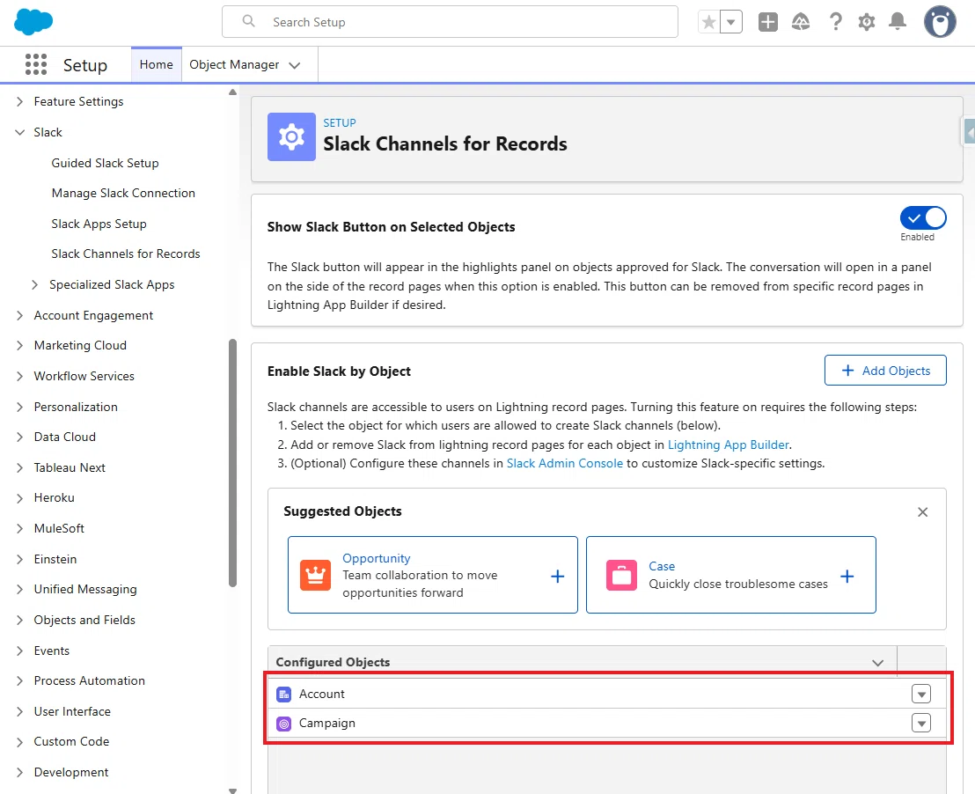Expand the Development node
975x794 pixels.
coord(20,772)
